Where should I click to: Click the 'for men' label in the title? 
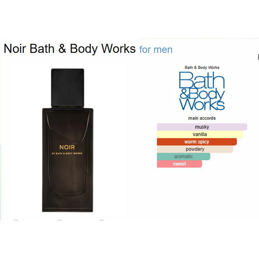click(156, 50)
